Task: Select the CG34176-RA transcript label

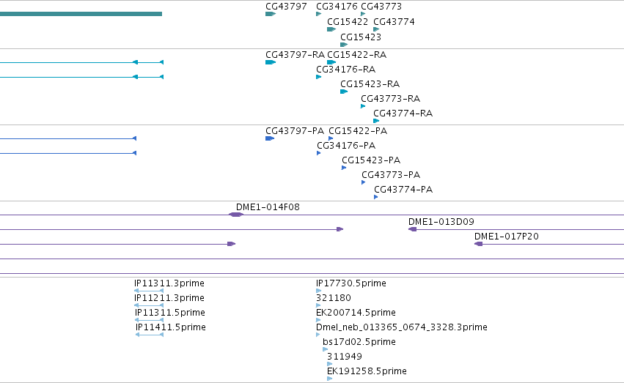Action: [x=346, y=70]
